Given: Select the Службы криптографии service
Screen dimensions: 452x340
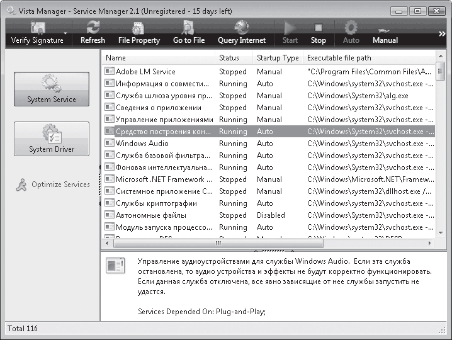Looking at the screenshot, I should coord(268,203).
